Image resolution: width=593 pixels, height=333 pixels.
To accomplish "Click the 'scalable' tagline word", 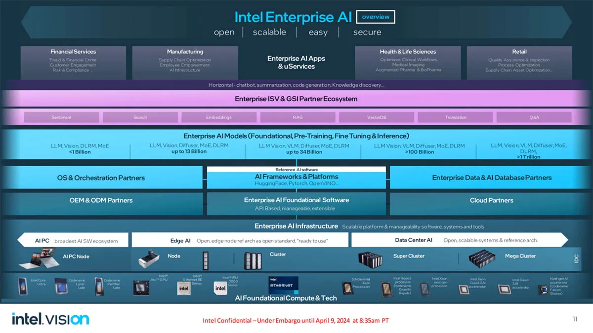I will (269, 32).
